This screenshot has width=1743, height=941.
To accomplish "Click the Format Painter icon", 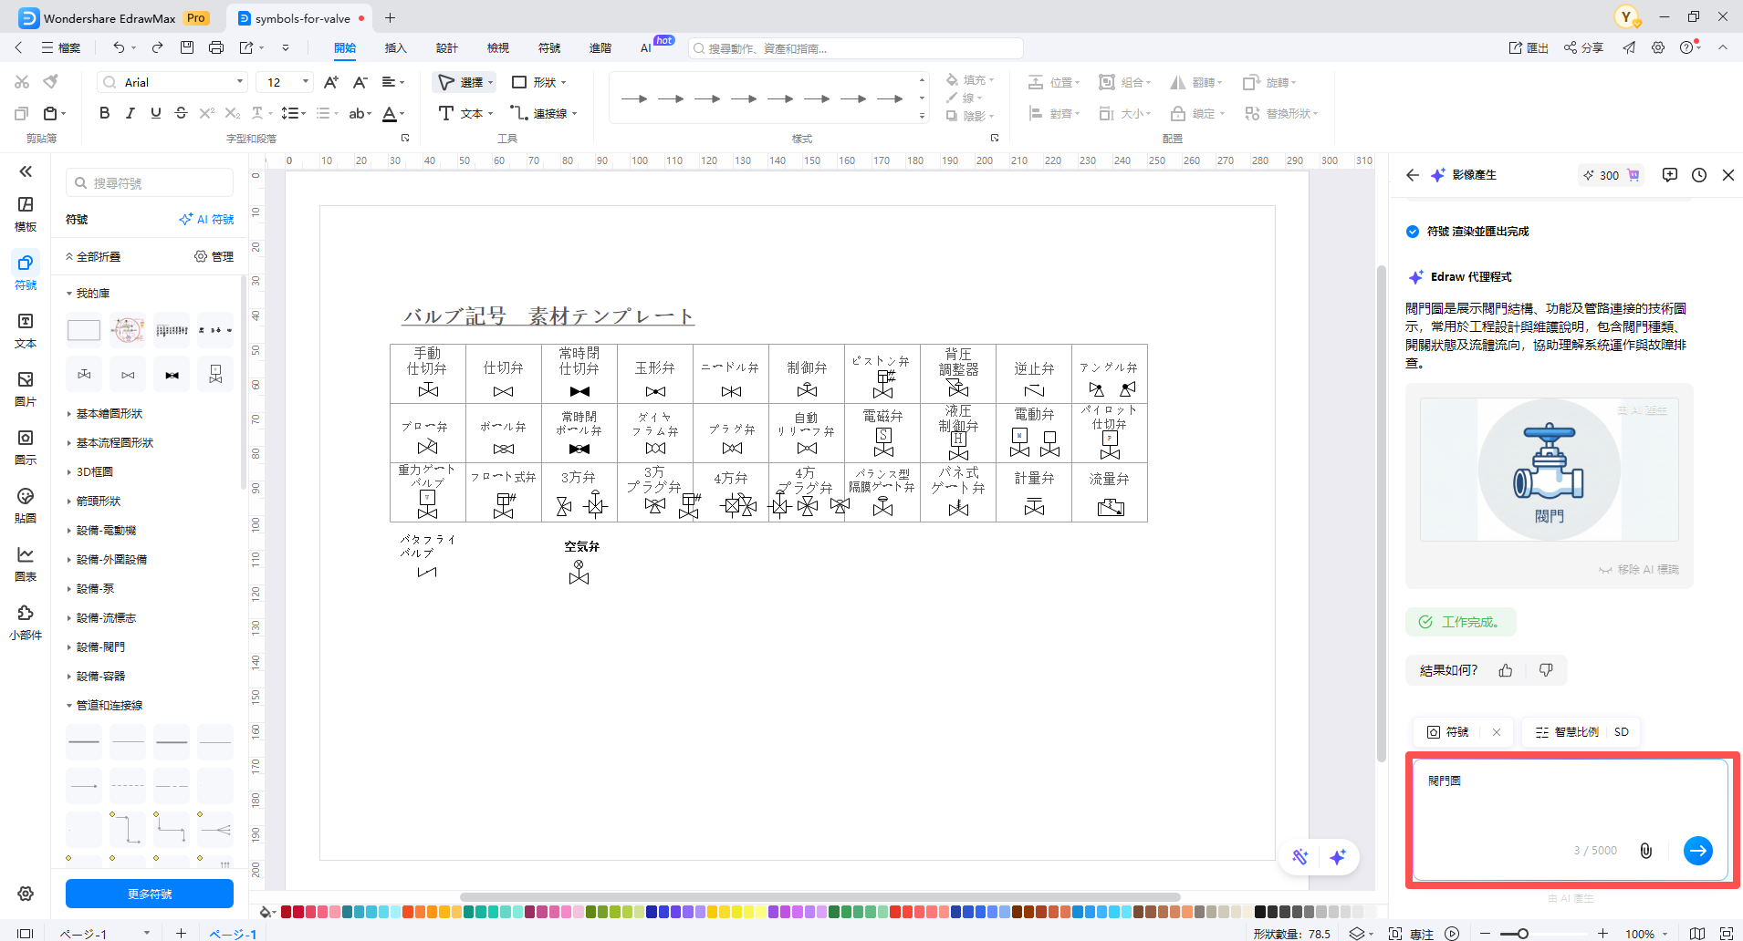I will (51, 82).
